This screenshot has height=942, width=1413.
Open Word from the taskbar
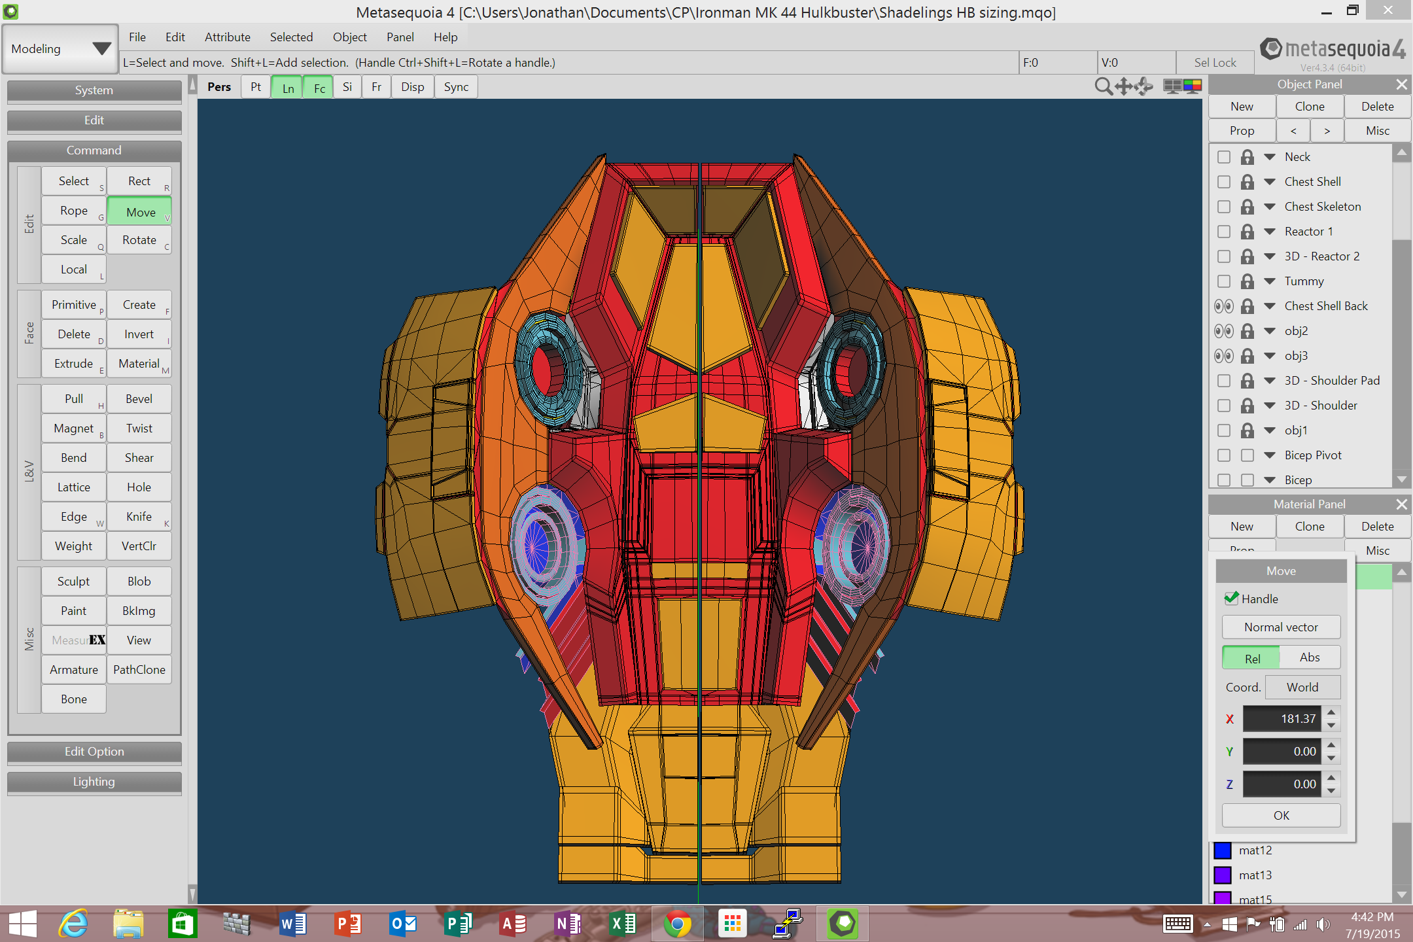coord(292,924)
